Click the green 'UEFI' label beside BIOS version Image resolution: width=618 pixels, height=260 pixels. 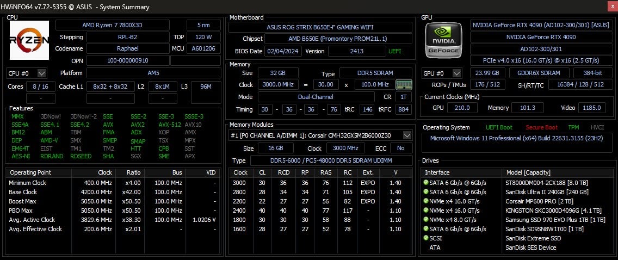pos(395,51)
